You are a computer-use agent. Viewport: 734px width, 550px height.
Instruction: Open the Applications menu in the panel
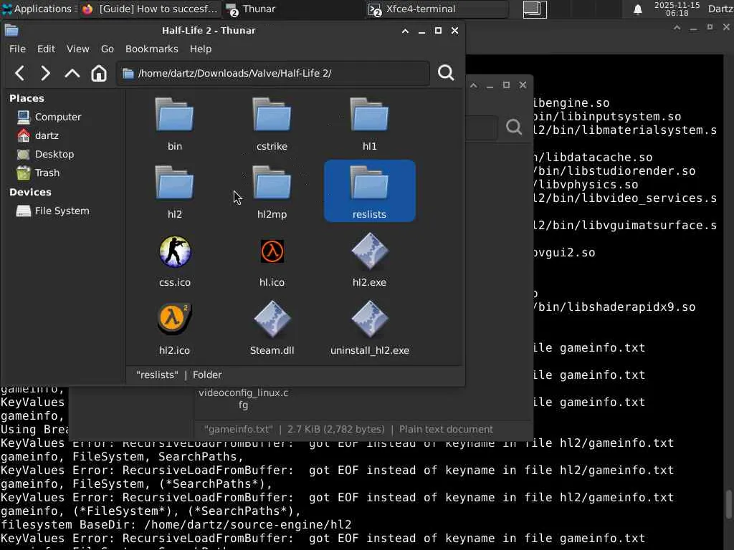[x=39, y=9]
